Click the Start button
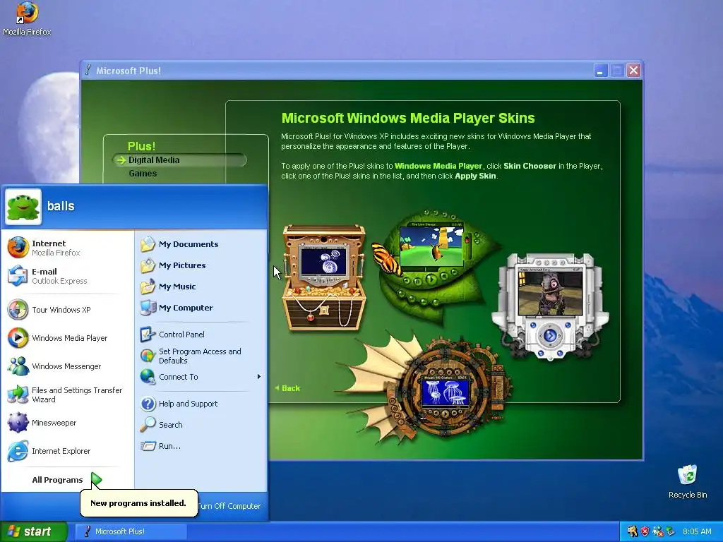The image size is (723, 542). coord(33,531)
